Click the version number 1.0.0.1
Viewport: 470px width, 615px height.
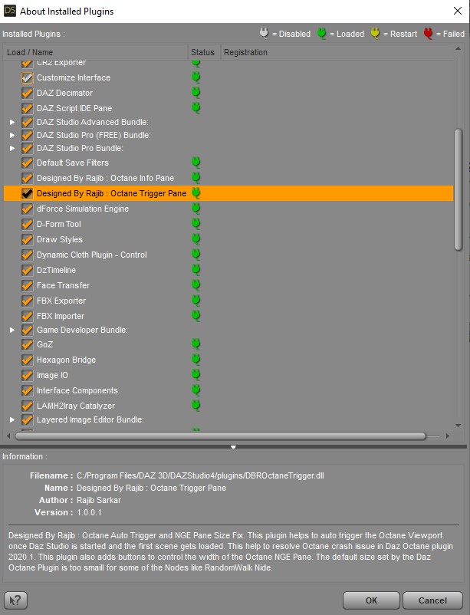point(89,512)
